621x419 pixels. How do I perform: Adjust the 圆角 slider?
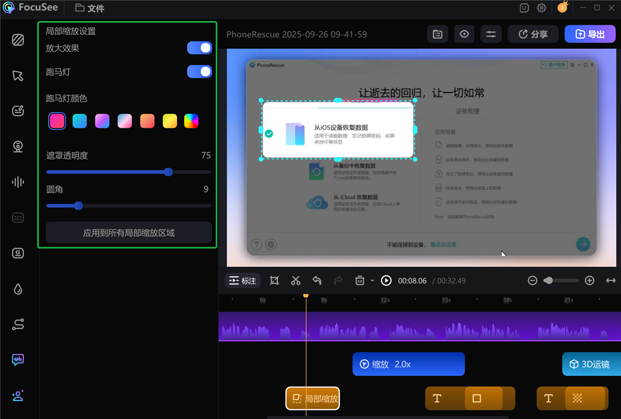[x=129, y=206]
